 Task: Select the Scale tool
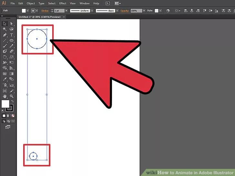point(11,57)
